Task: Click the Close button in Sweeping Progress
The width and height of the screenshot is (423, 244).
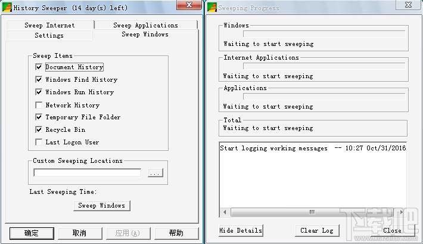Action: pyautogui.click(x=393, y=230)
